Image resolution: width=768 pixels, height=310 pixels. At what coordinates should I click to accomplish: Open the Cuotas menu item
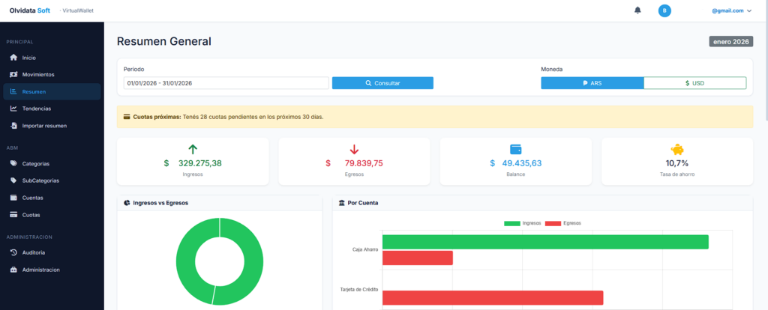(x=31, y=215)
